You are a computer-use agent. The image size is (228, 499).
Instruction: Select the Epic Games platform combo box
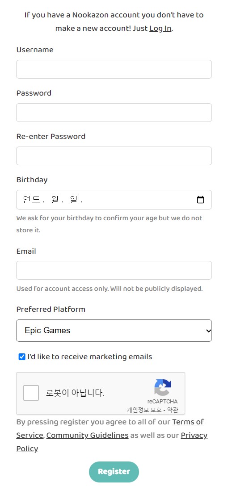[x=114, y=331]
